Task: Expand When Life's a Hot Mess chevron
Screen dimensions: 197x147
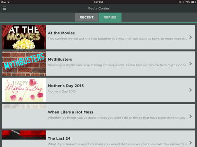Action: coord(190,116)
